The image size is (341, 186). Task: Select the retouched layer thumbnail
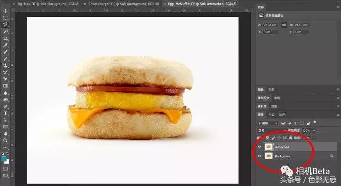pyautogui.click(x=268, y=147)
